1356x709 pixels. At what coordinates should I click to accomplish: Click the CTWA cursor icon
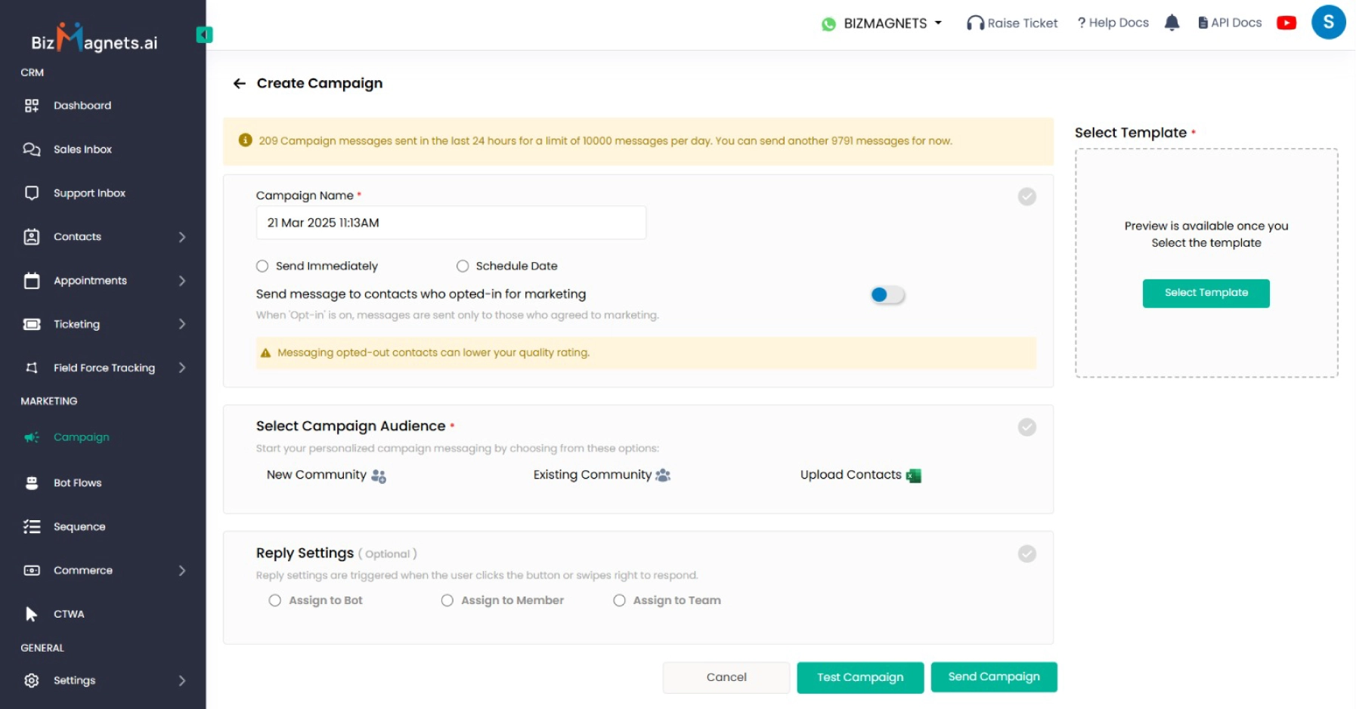tap(31, 615)
